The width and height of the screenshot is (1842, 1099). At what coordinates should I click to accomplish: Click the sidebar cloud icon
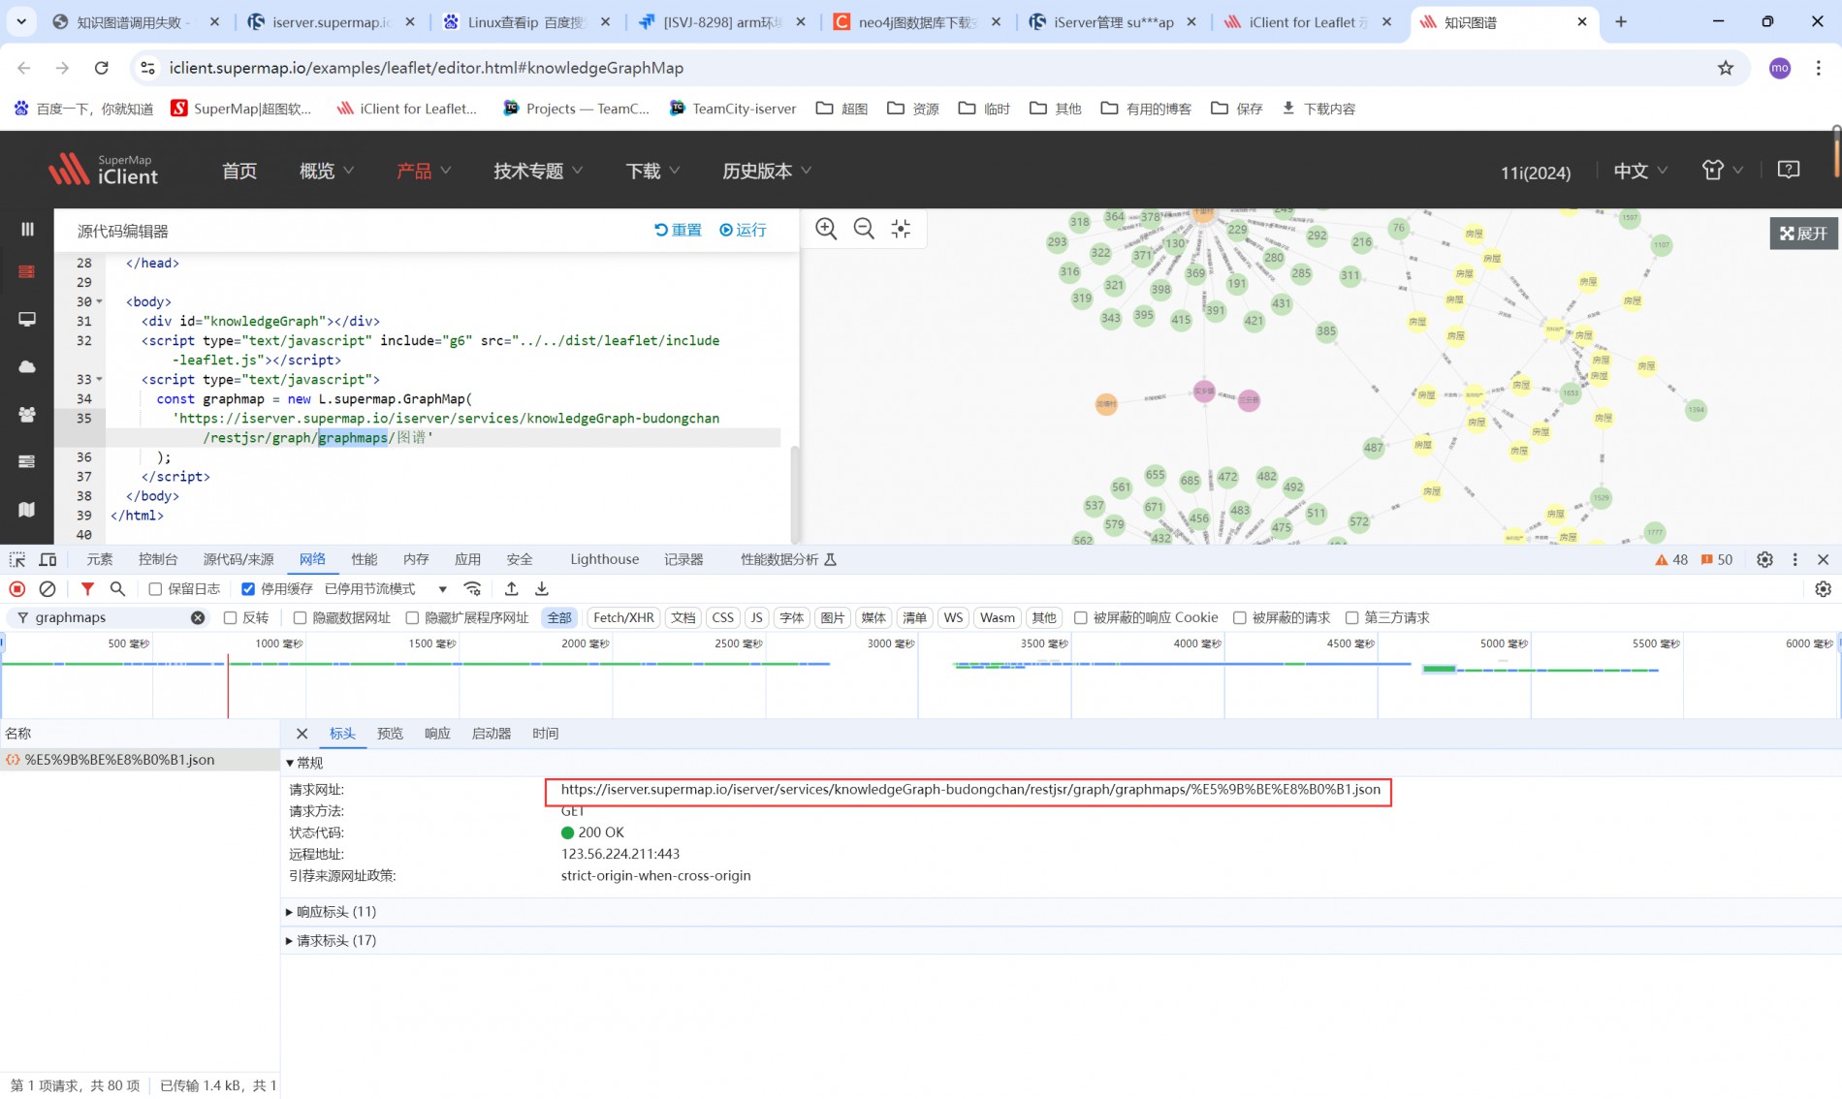coord(27,366)
